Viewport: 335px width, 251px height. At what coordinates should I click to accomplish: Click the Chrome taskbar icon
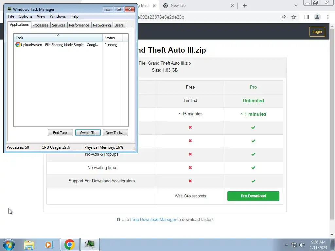pos(69,244)
